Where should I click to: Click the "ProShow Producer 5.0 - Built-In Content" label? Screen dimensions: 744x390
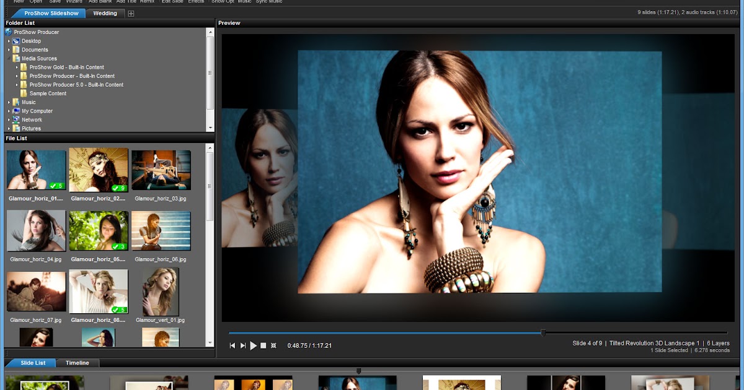[x=76, y=85]
